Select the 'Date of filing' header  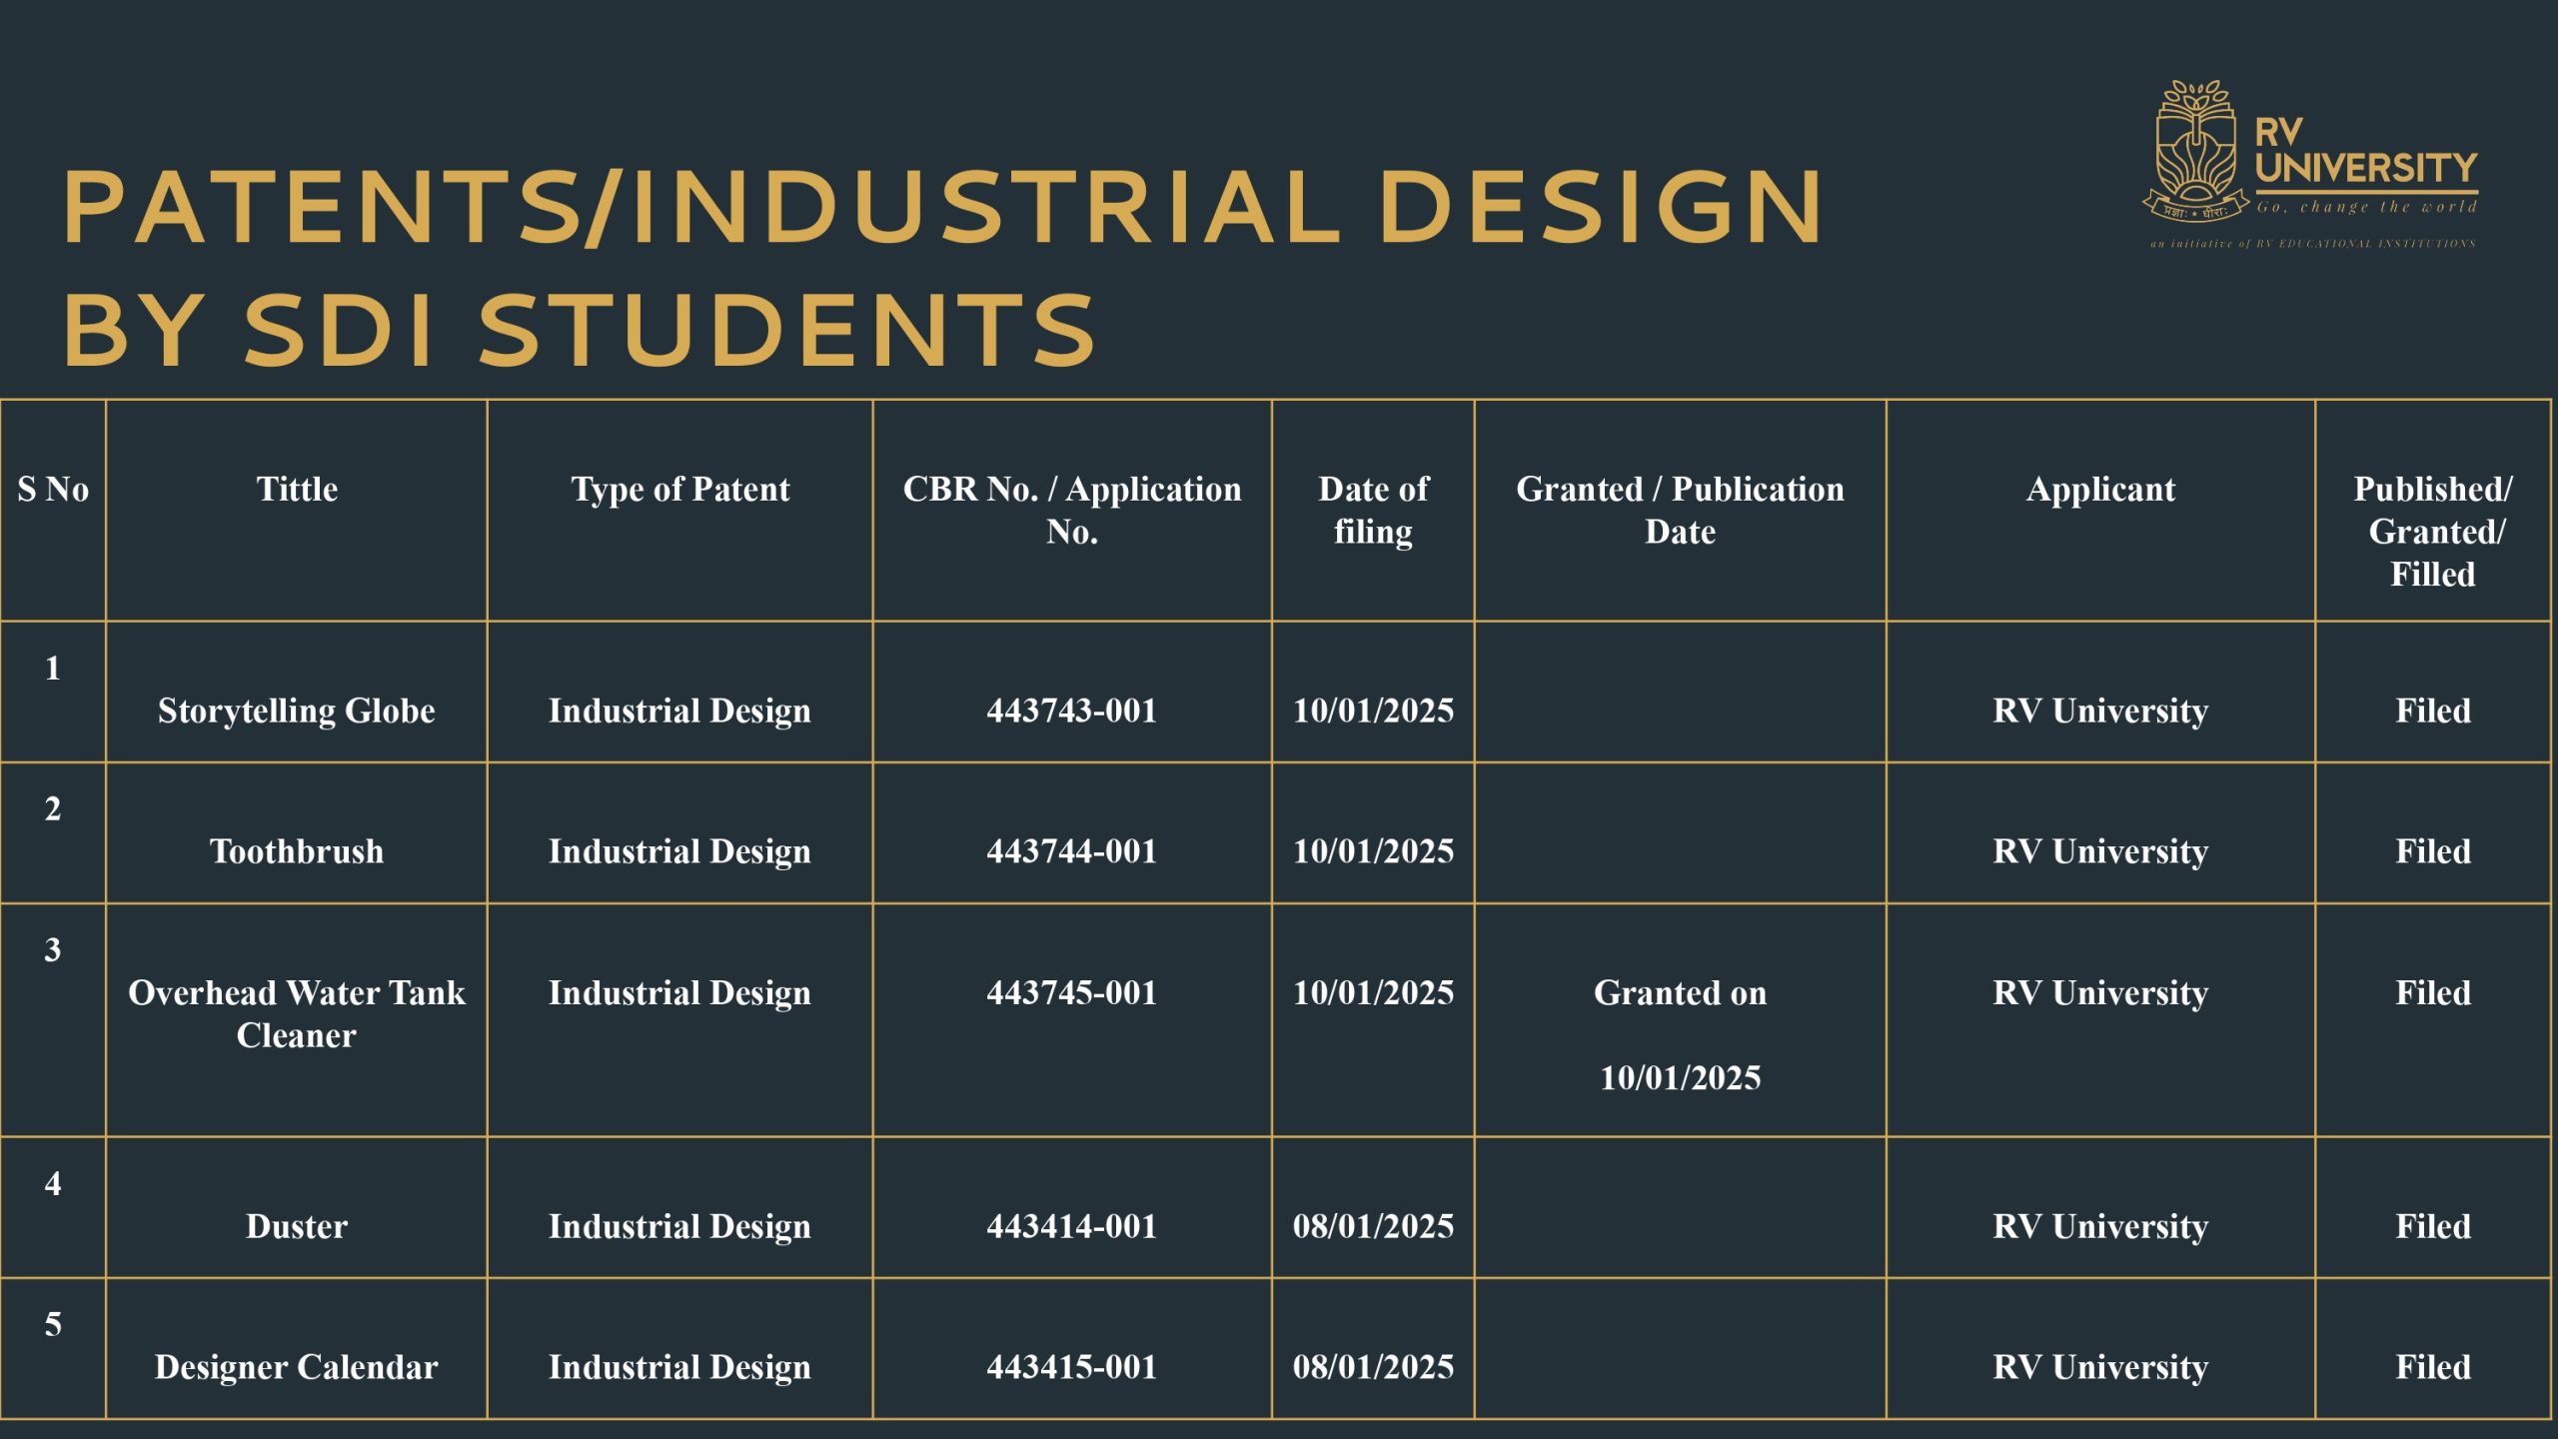tap(1373, 510)
